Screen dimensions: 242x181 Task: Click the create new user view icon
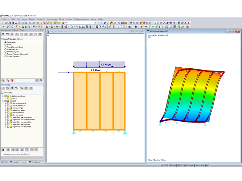[3, 80]
